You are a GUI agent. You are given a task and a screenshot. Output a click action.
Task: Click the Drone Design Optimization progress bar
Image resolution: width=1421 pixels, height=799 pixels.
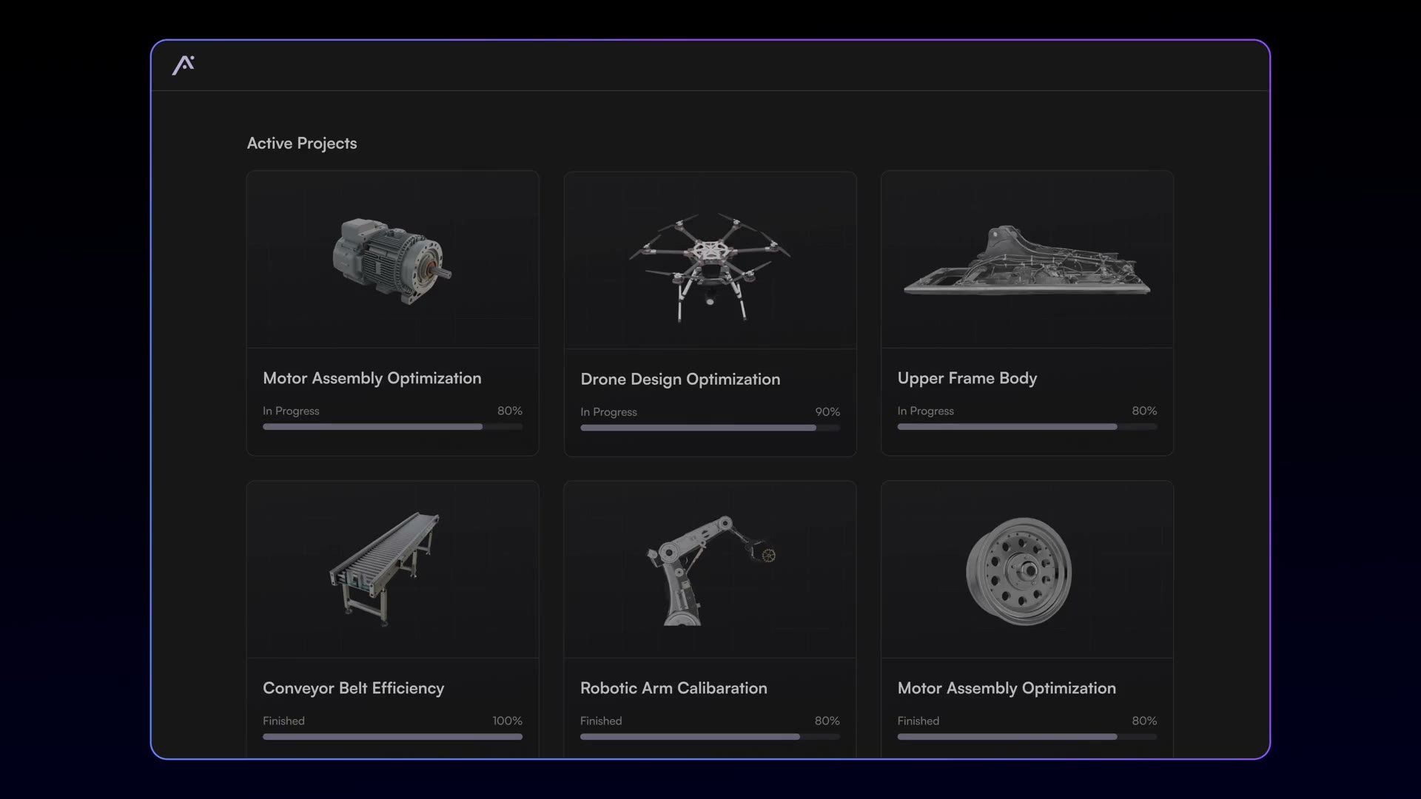pos(710,428)
